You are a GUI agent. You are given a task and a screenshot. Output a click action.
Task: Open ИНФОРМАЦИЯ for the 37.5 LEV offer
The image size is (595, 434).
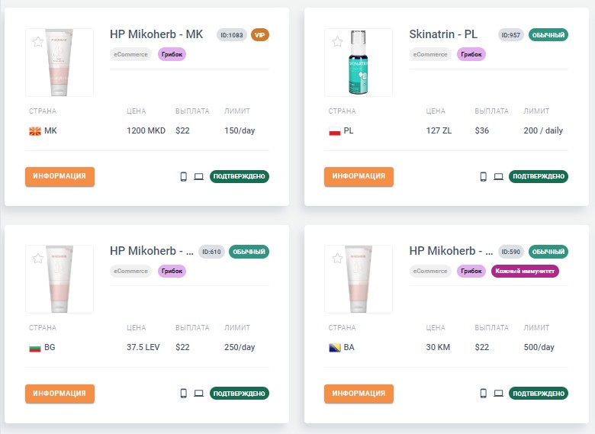point(59,394)
